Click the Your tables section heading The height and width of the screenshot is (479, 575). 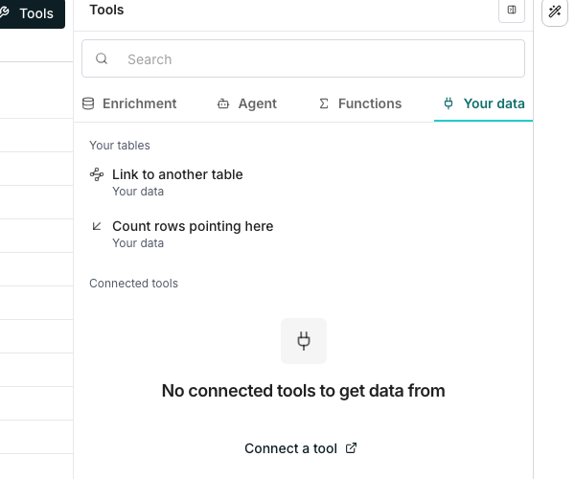120,146
